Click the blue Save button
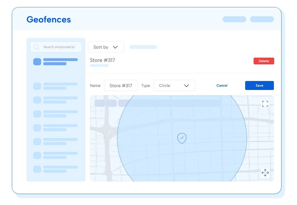Screen dimensions: 297x205 click(x=259, y=85)
